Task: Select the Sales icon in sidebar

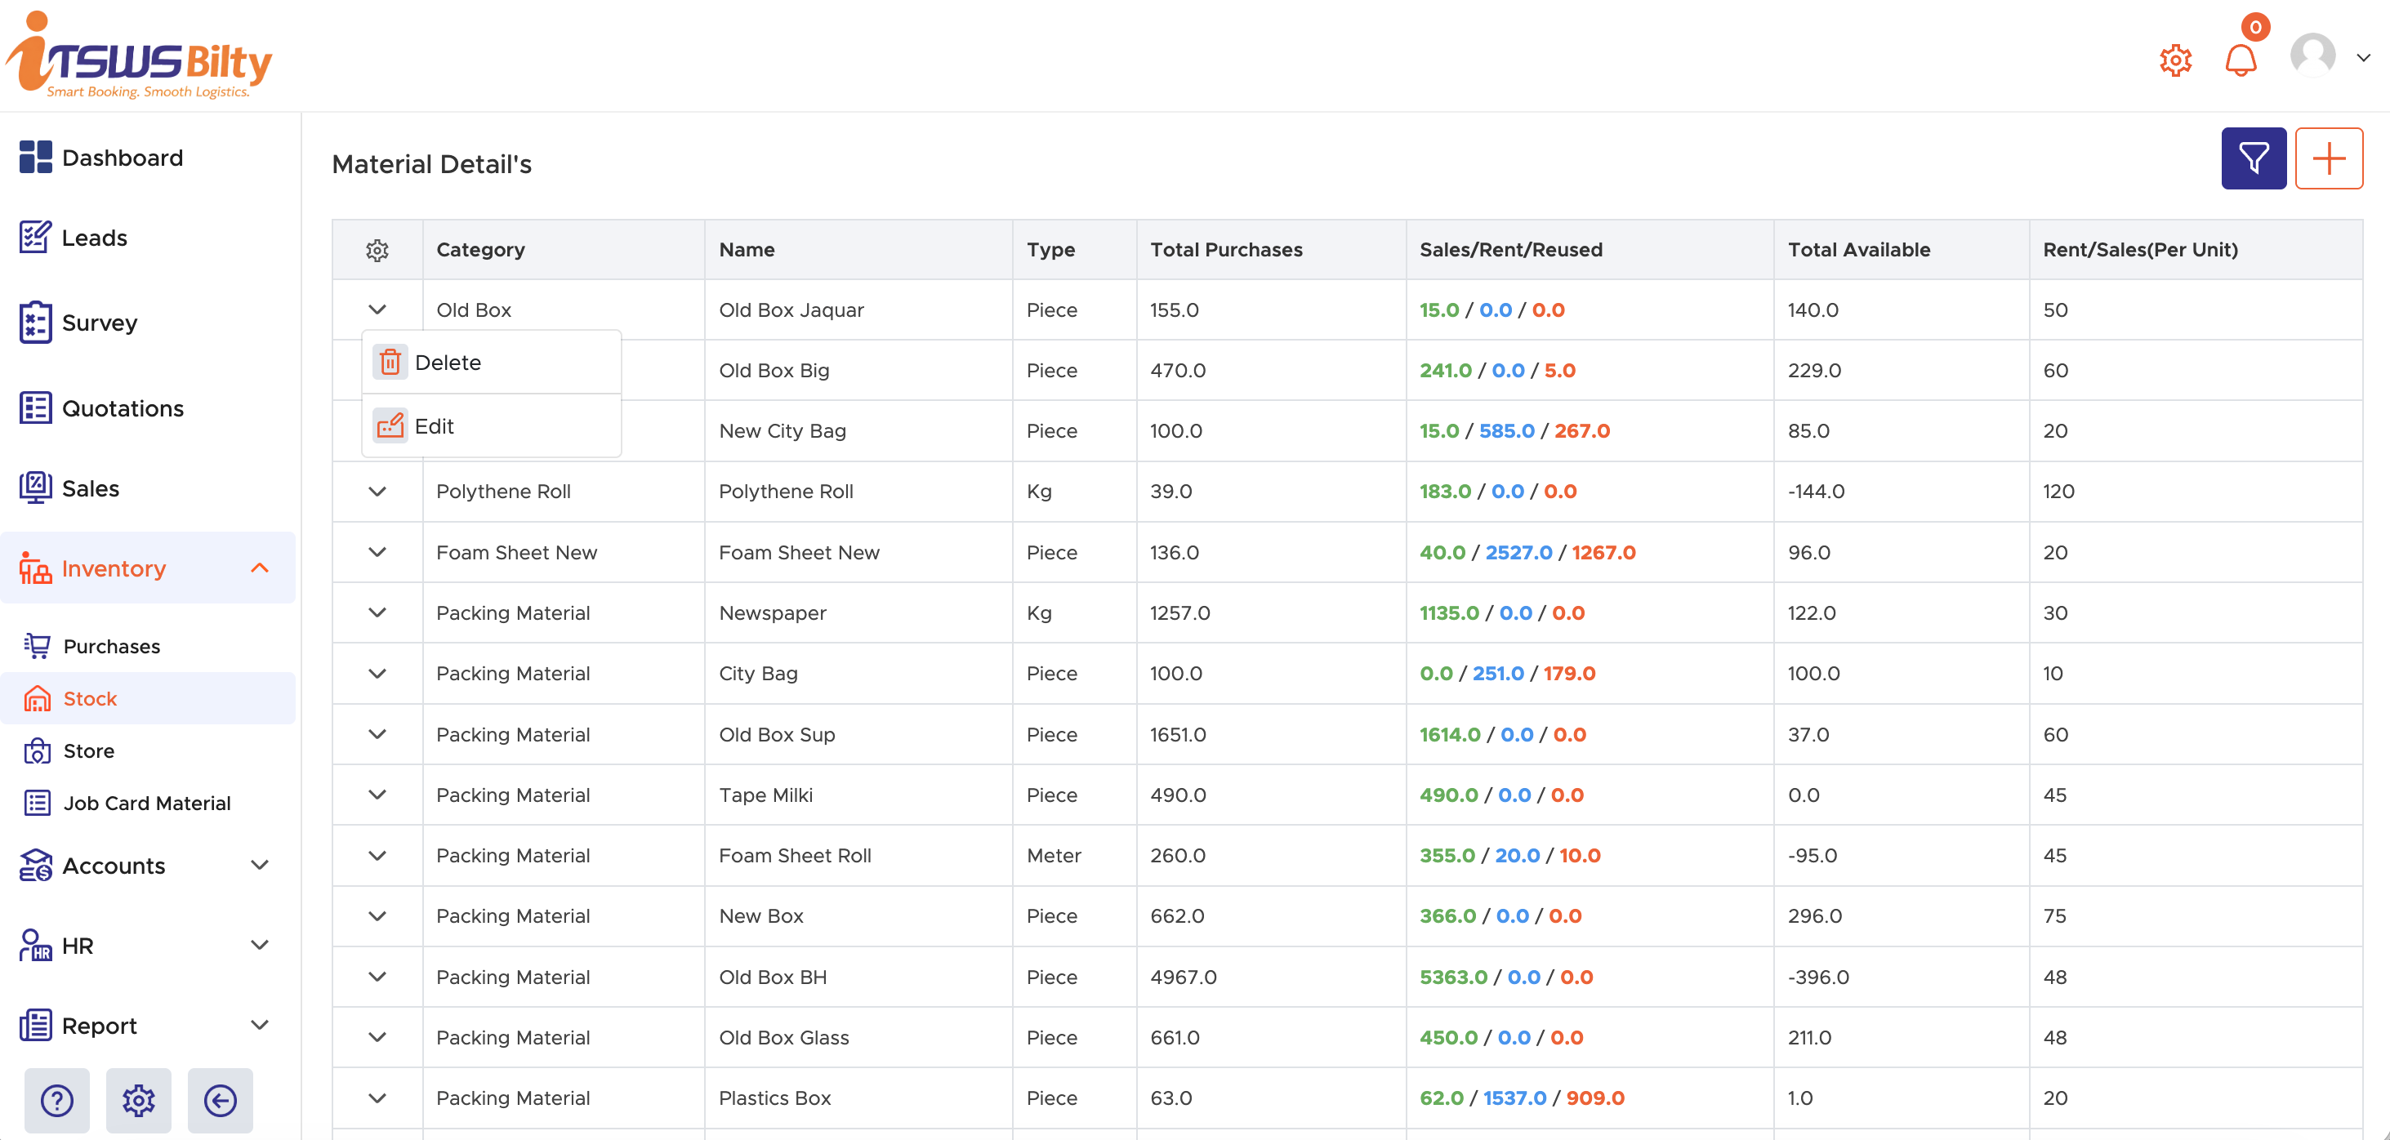Action: tap(34, 487)
